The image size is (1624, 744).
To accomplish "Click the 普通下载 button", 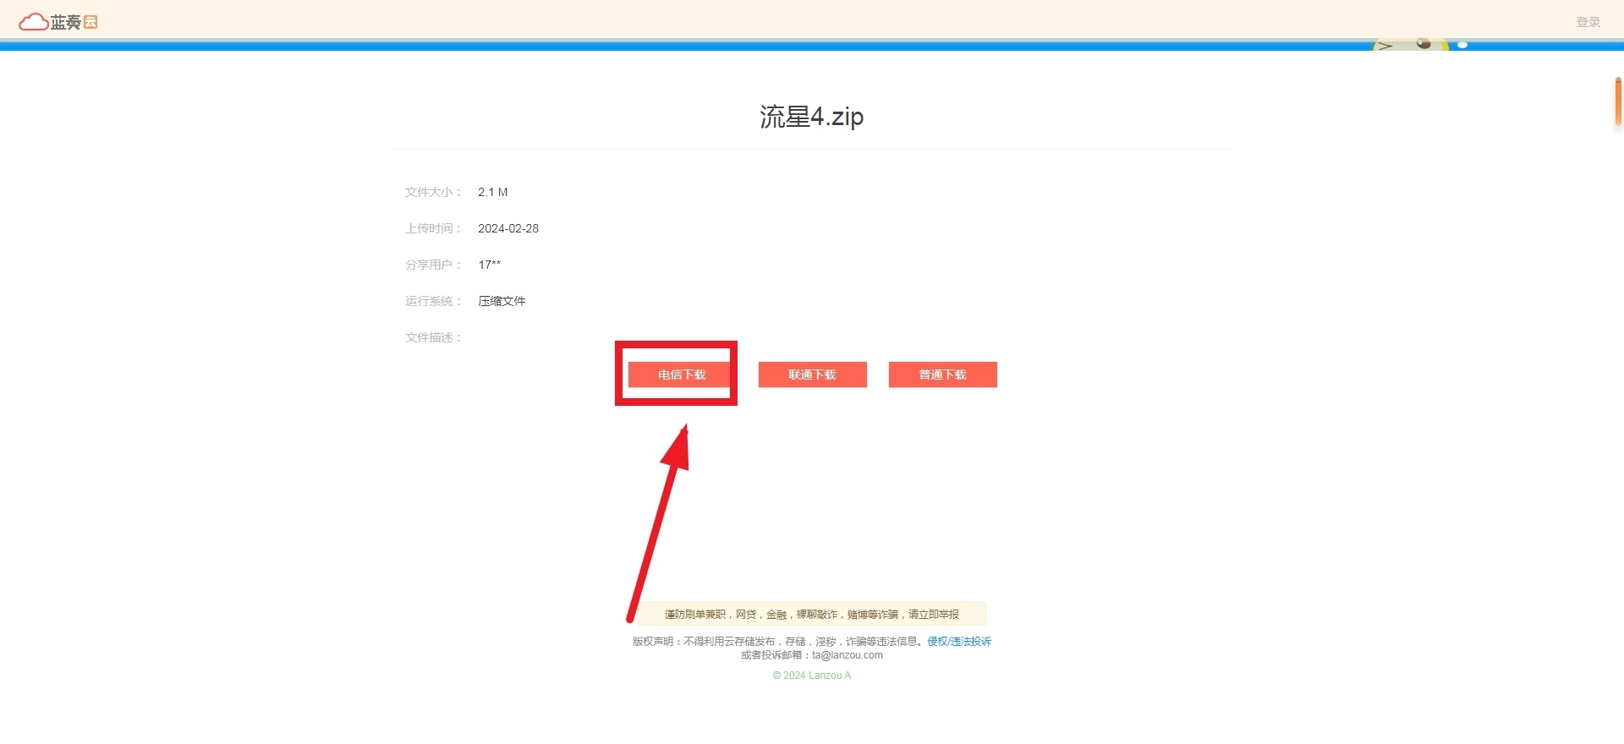I will pyautogui.click(x=942, y=375).
